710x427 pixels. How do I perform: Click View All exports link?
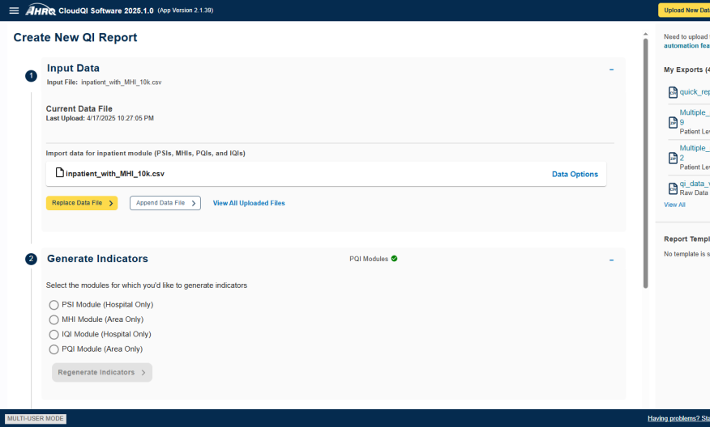674,205
